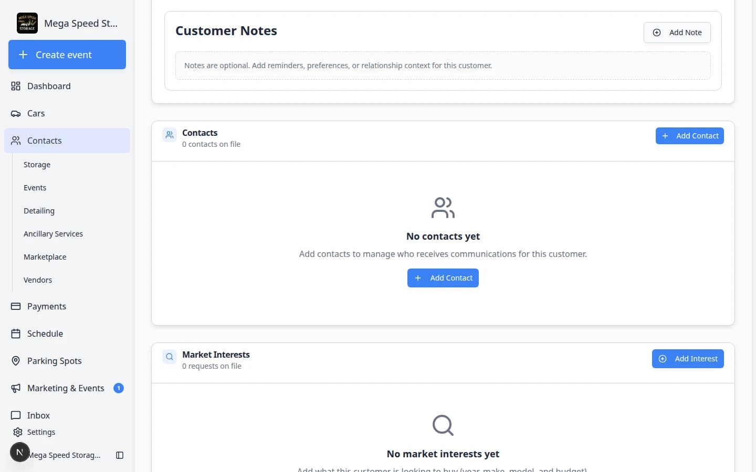Click the Add Contact button under No contacts yet
The width and height of the screenshot is (756, 472).
pos(443,278)
